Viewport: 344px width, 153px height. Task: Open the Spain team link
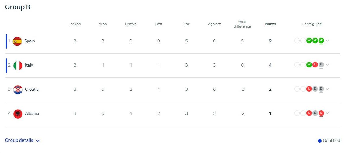tap(30, 41)
